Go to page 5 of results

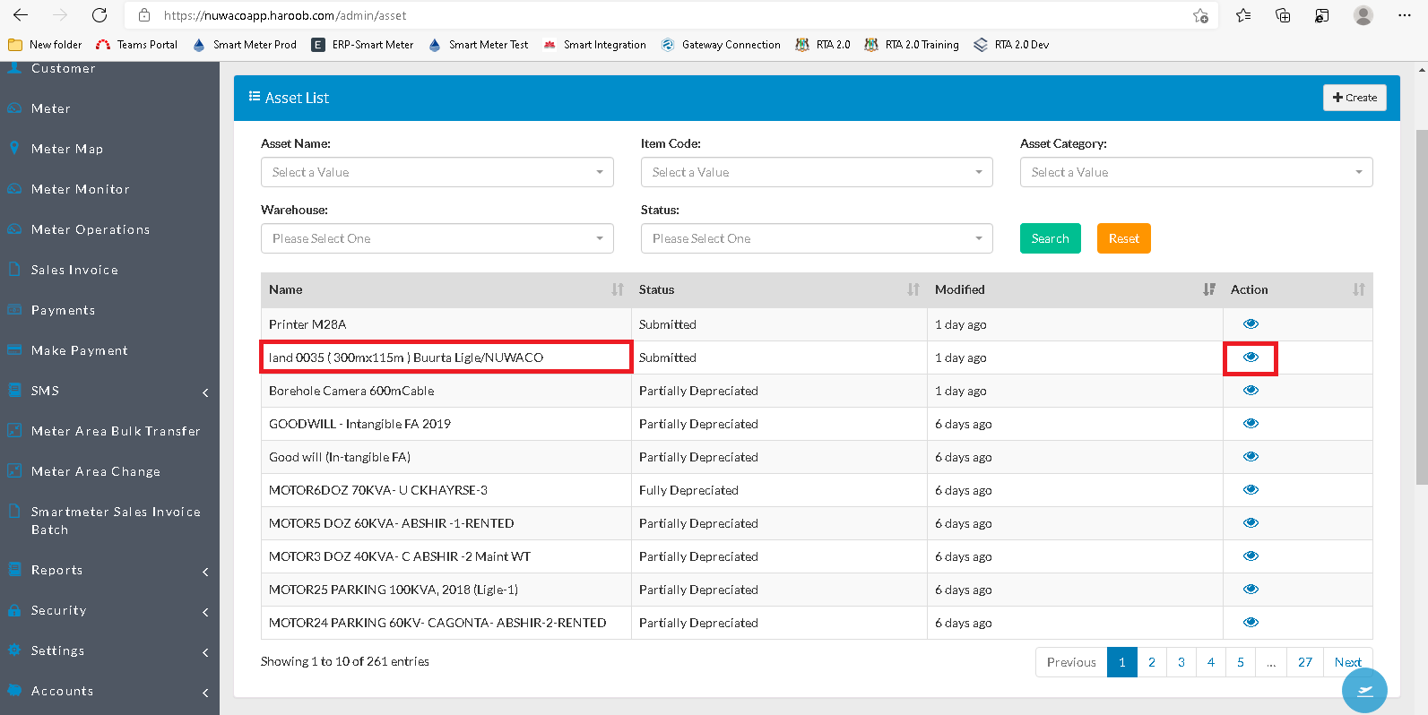pos(1241,662)
